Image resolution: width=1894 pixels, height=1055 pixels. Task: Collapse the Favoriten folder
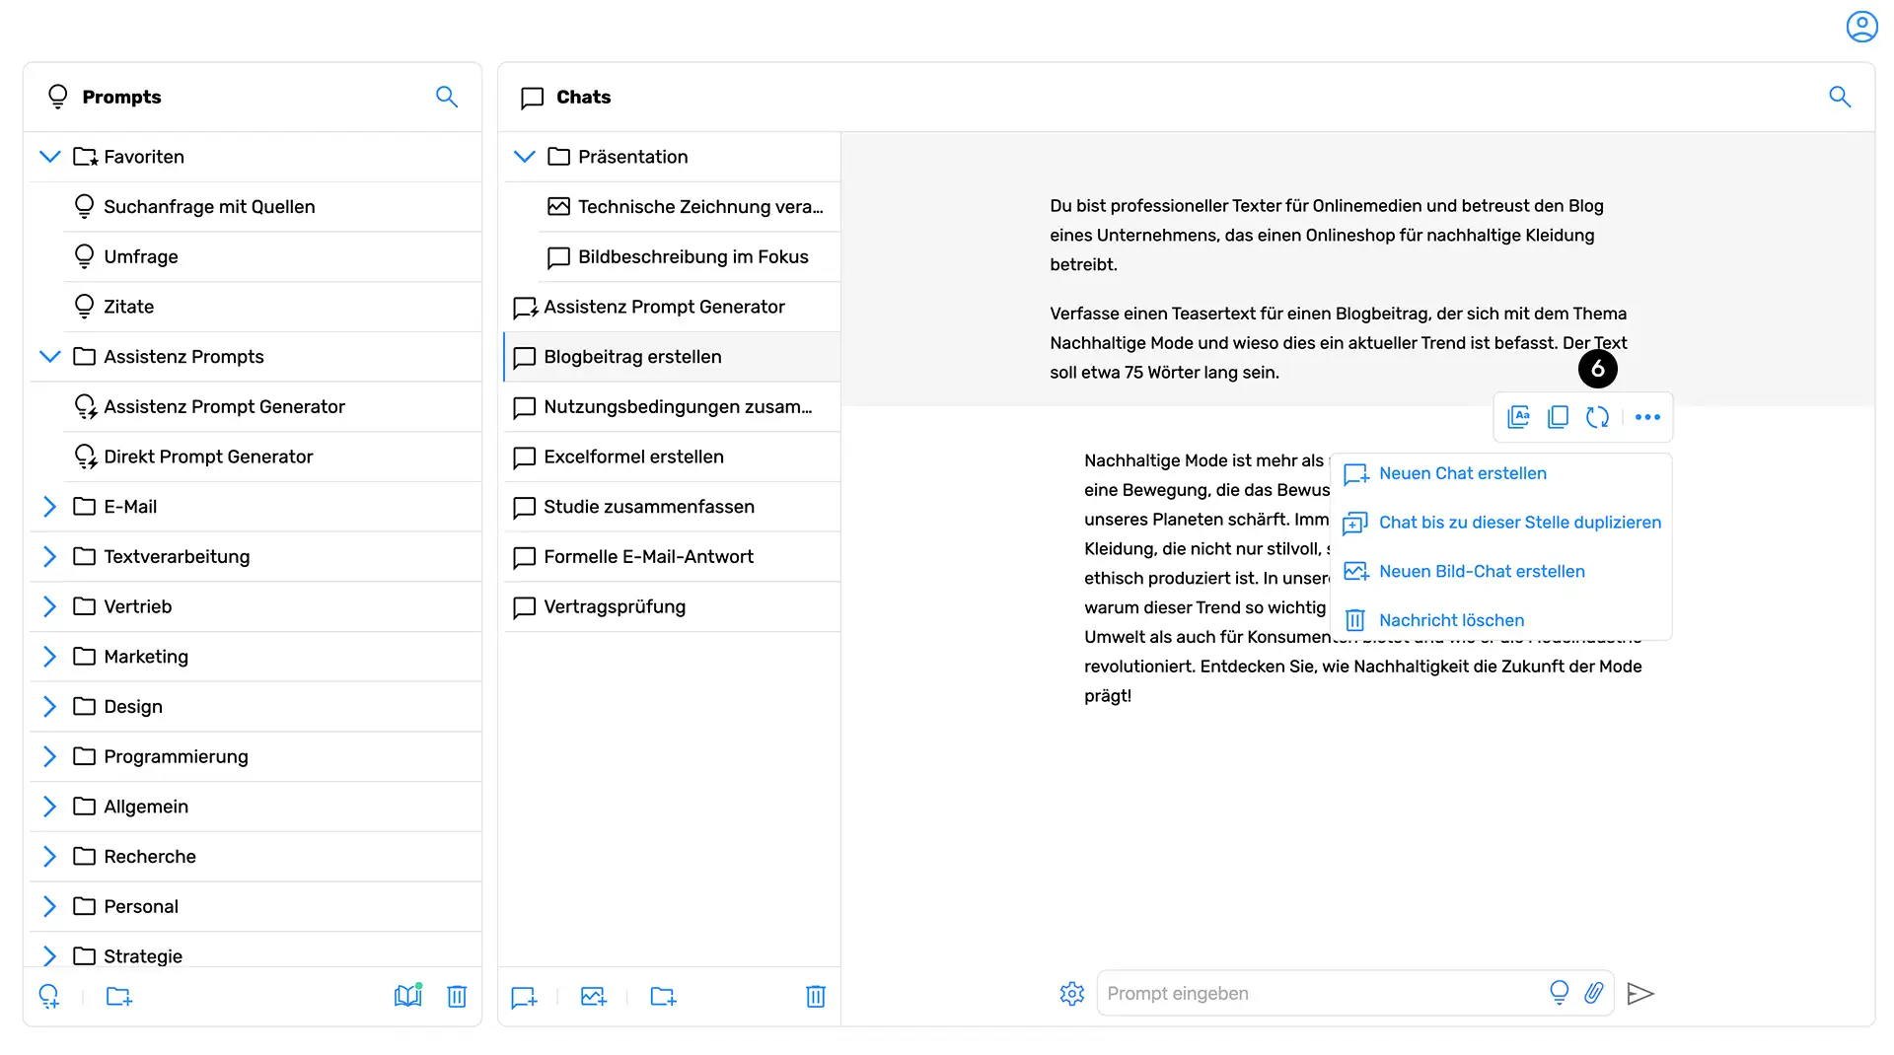(x=50, y=157)
